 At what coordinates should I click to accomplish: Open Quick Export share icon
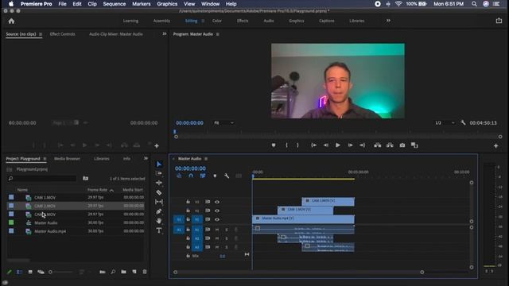(499, 21)
